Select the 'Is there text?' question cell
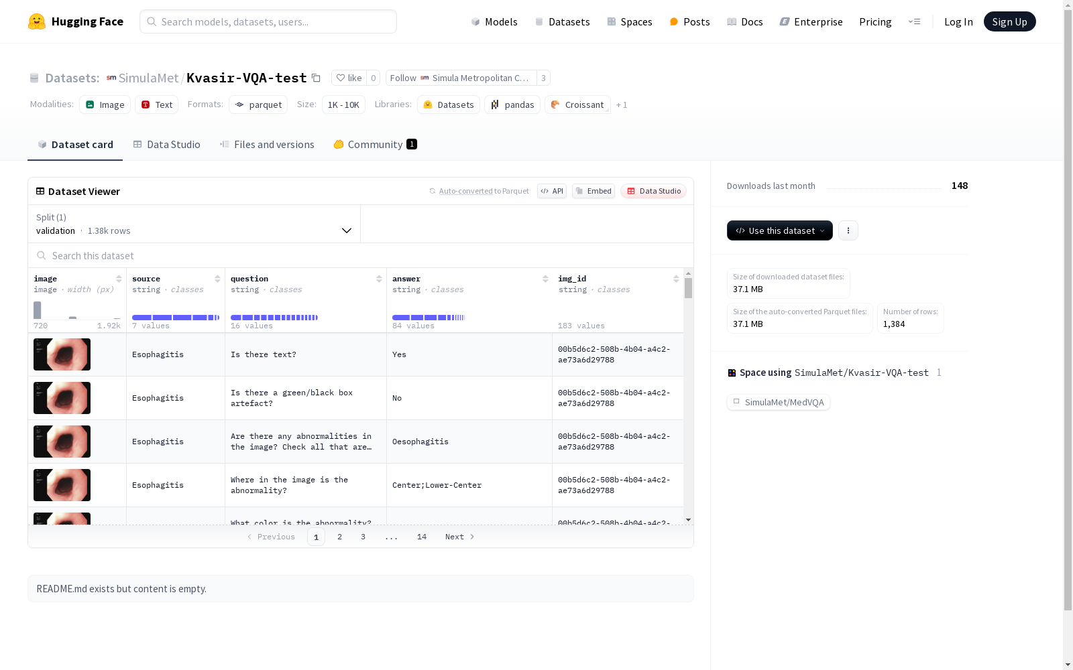 tap(306, 354)
